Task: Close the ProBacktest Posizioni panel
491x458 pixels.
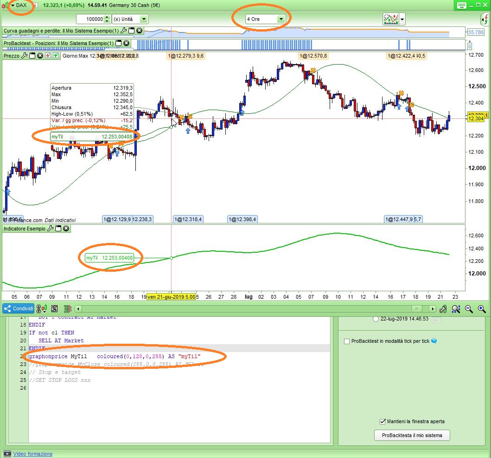Action: [x=126, y=43]
